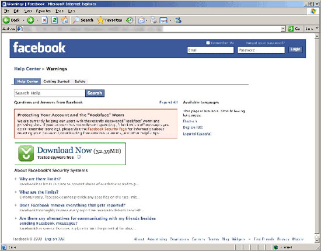Click the Help Center breadcrumb link
Image resolution: width=321 pixels, height=251 pixels.
pyautogui.click(x=27, y=68)
